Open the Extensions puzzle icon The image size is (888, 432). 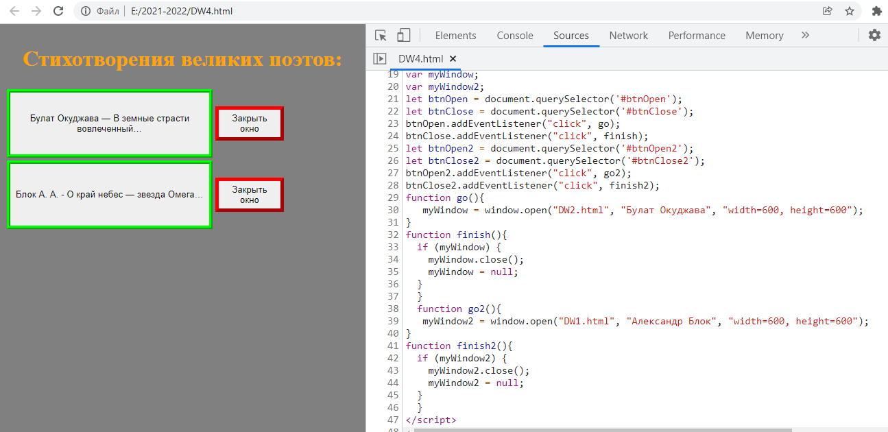tap(876, 11)
